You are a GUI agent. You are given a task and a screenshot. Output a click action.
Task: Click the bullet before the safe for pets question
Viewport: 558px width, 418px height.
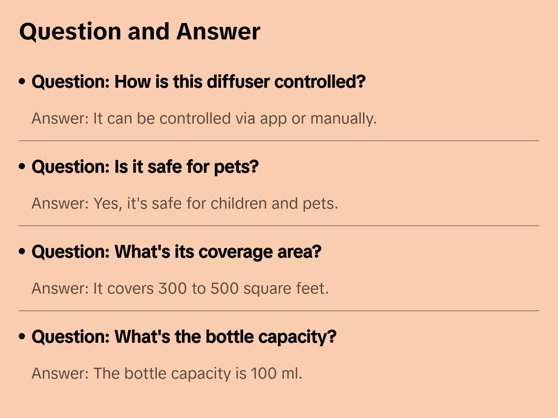click(x=22, y=167)
